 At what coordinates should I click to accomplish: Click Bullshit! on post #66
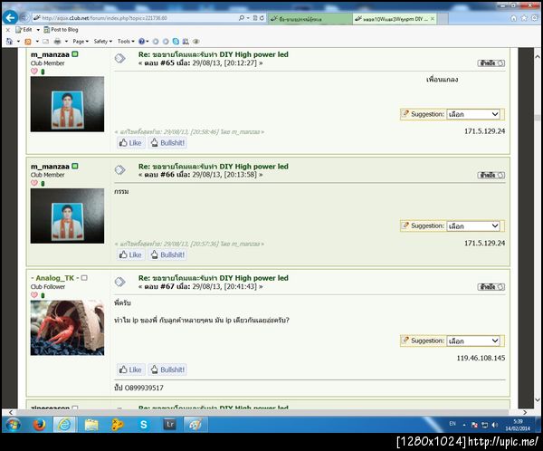pyautogui.click(x=168, y=254)
